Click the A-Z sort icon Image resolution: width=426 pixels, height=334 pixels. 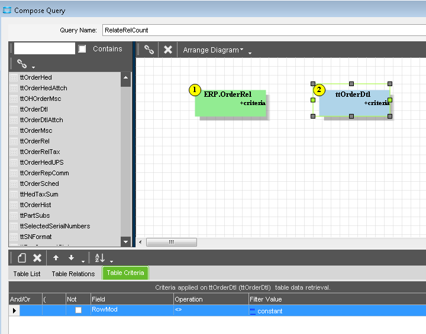[100, 258]
